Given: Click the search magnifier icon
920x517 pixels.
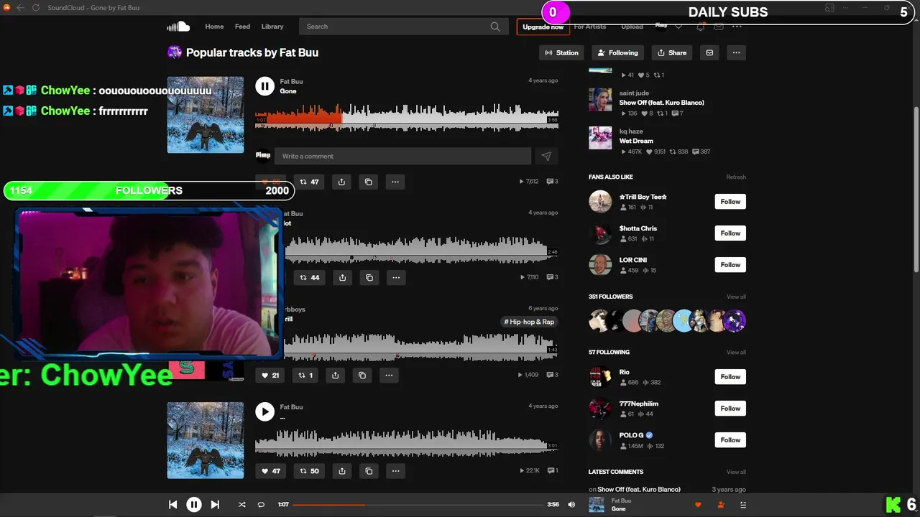Looking at the screenshot, I should click(495, 27).
